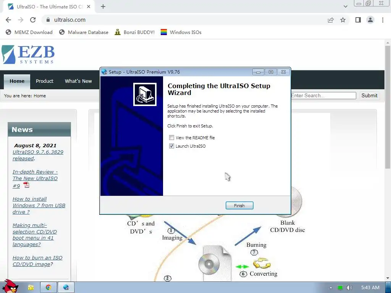This screenshot has height=293, width=391.
Task: Go back with the browser back arrow
Action: [8, 20]
